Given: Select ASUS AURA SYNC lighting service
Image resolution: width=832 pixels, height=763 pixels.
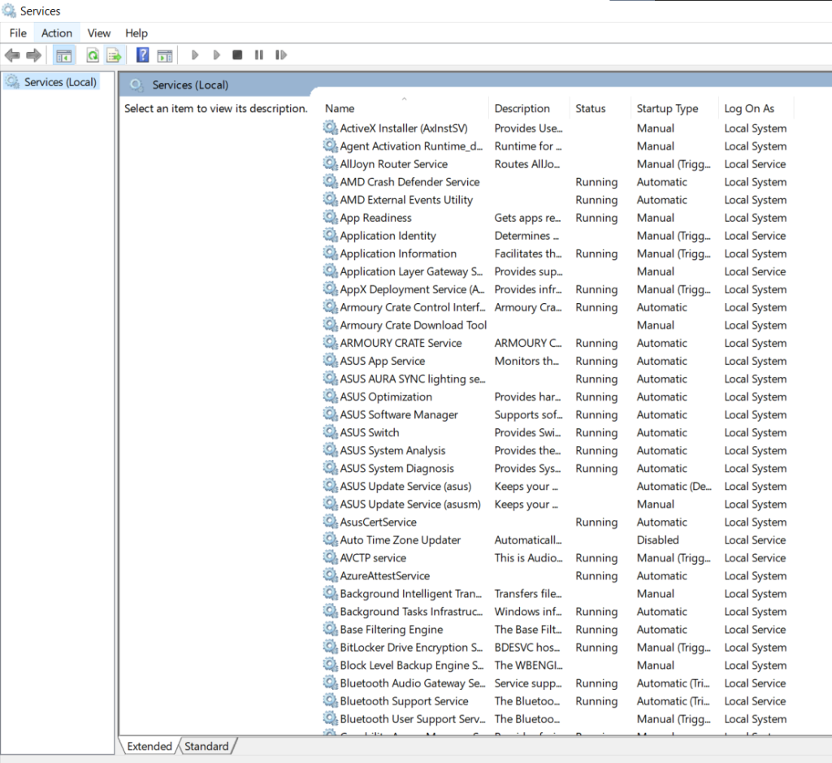Looking at the screenshot, I should pyautogui.click(x=556, y=379).
